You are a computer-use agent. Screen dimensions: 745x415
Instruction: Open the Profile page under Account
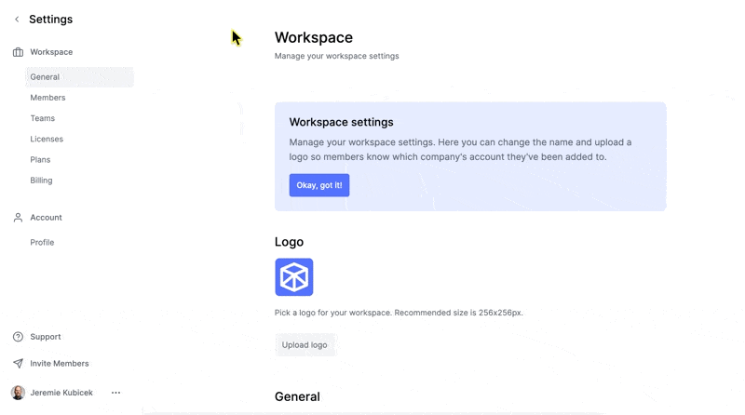42,242
